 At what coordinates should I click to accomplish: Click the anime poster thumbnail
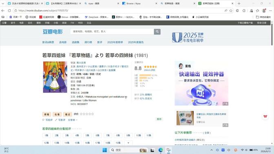(x=55, y=77)
